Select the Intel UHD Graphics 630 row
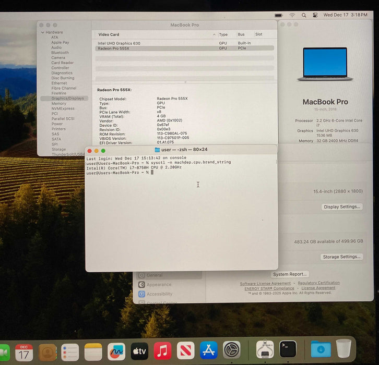 (184, 43)
